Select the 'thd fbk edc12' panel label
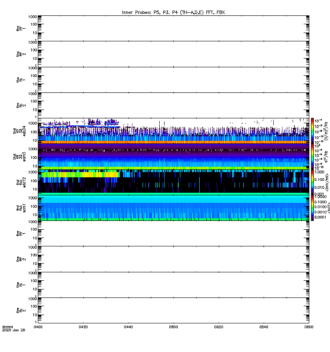Image resolution: width=330 pixels, height=352 pixels. click(x=21, y=182)
